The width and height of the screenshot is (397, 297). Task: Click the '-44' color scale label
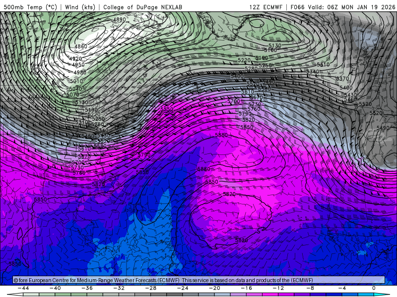23,288
